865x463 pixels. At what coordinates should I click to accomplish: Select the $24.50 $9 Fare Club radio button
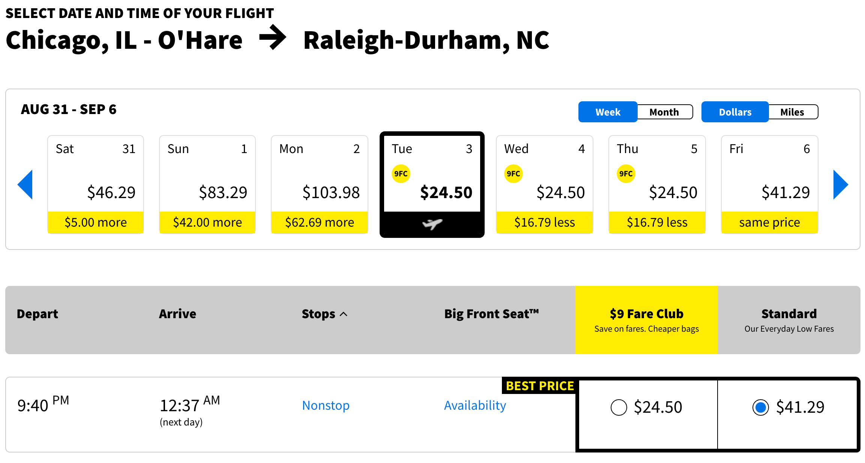(619, 407)
